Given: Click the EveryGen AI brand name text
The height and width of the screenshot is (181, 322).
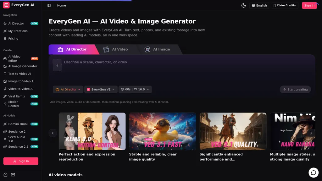Looking at the screenshot, I should tap(23, 5).
